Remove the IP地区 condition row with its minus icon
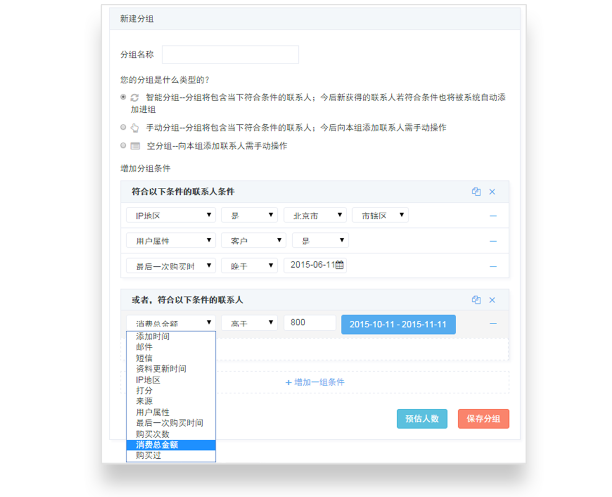The image size is (612, 497). pyautogui.click(x=493, y=216)
